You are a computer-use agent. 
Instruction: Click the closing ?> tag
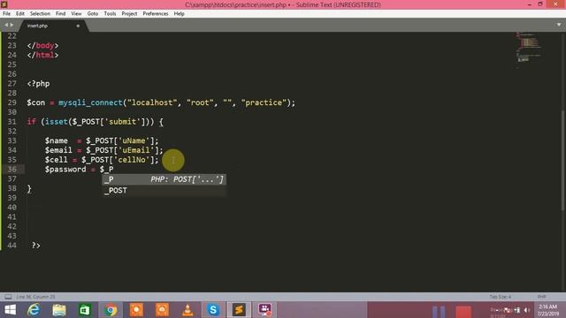point(35,246)
